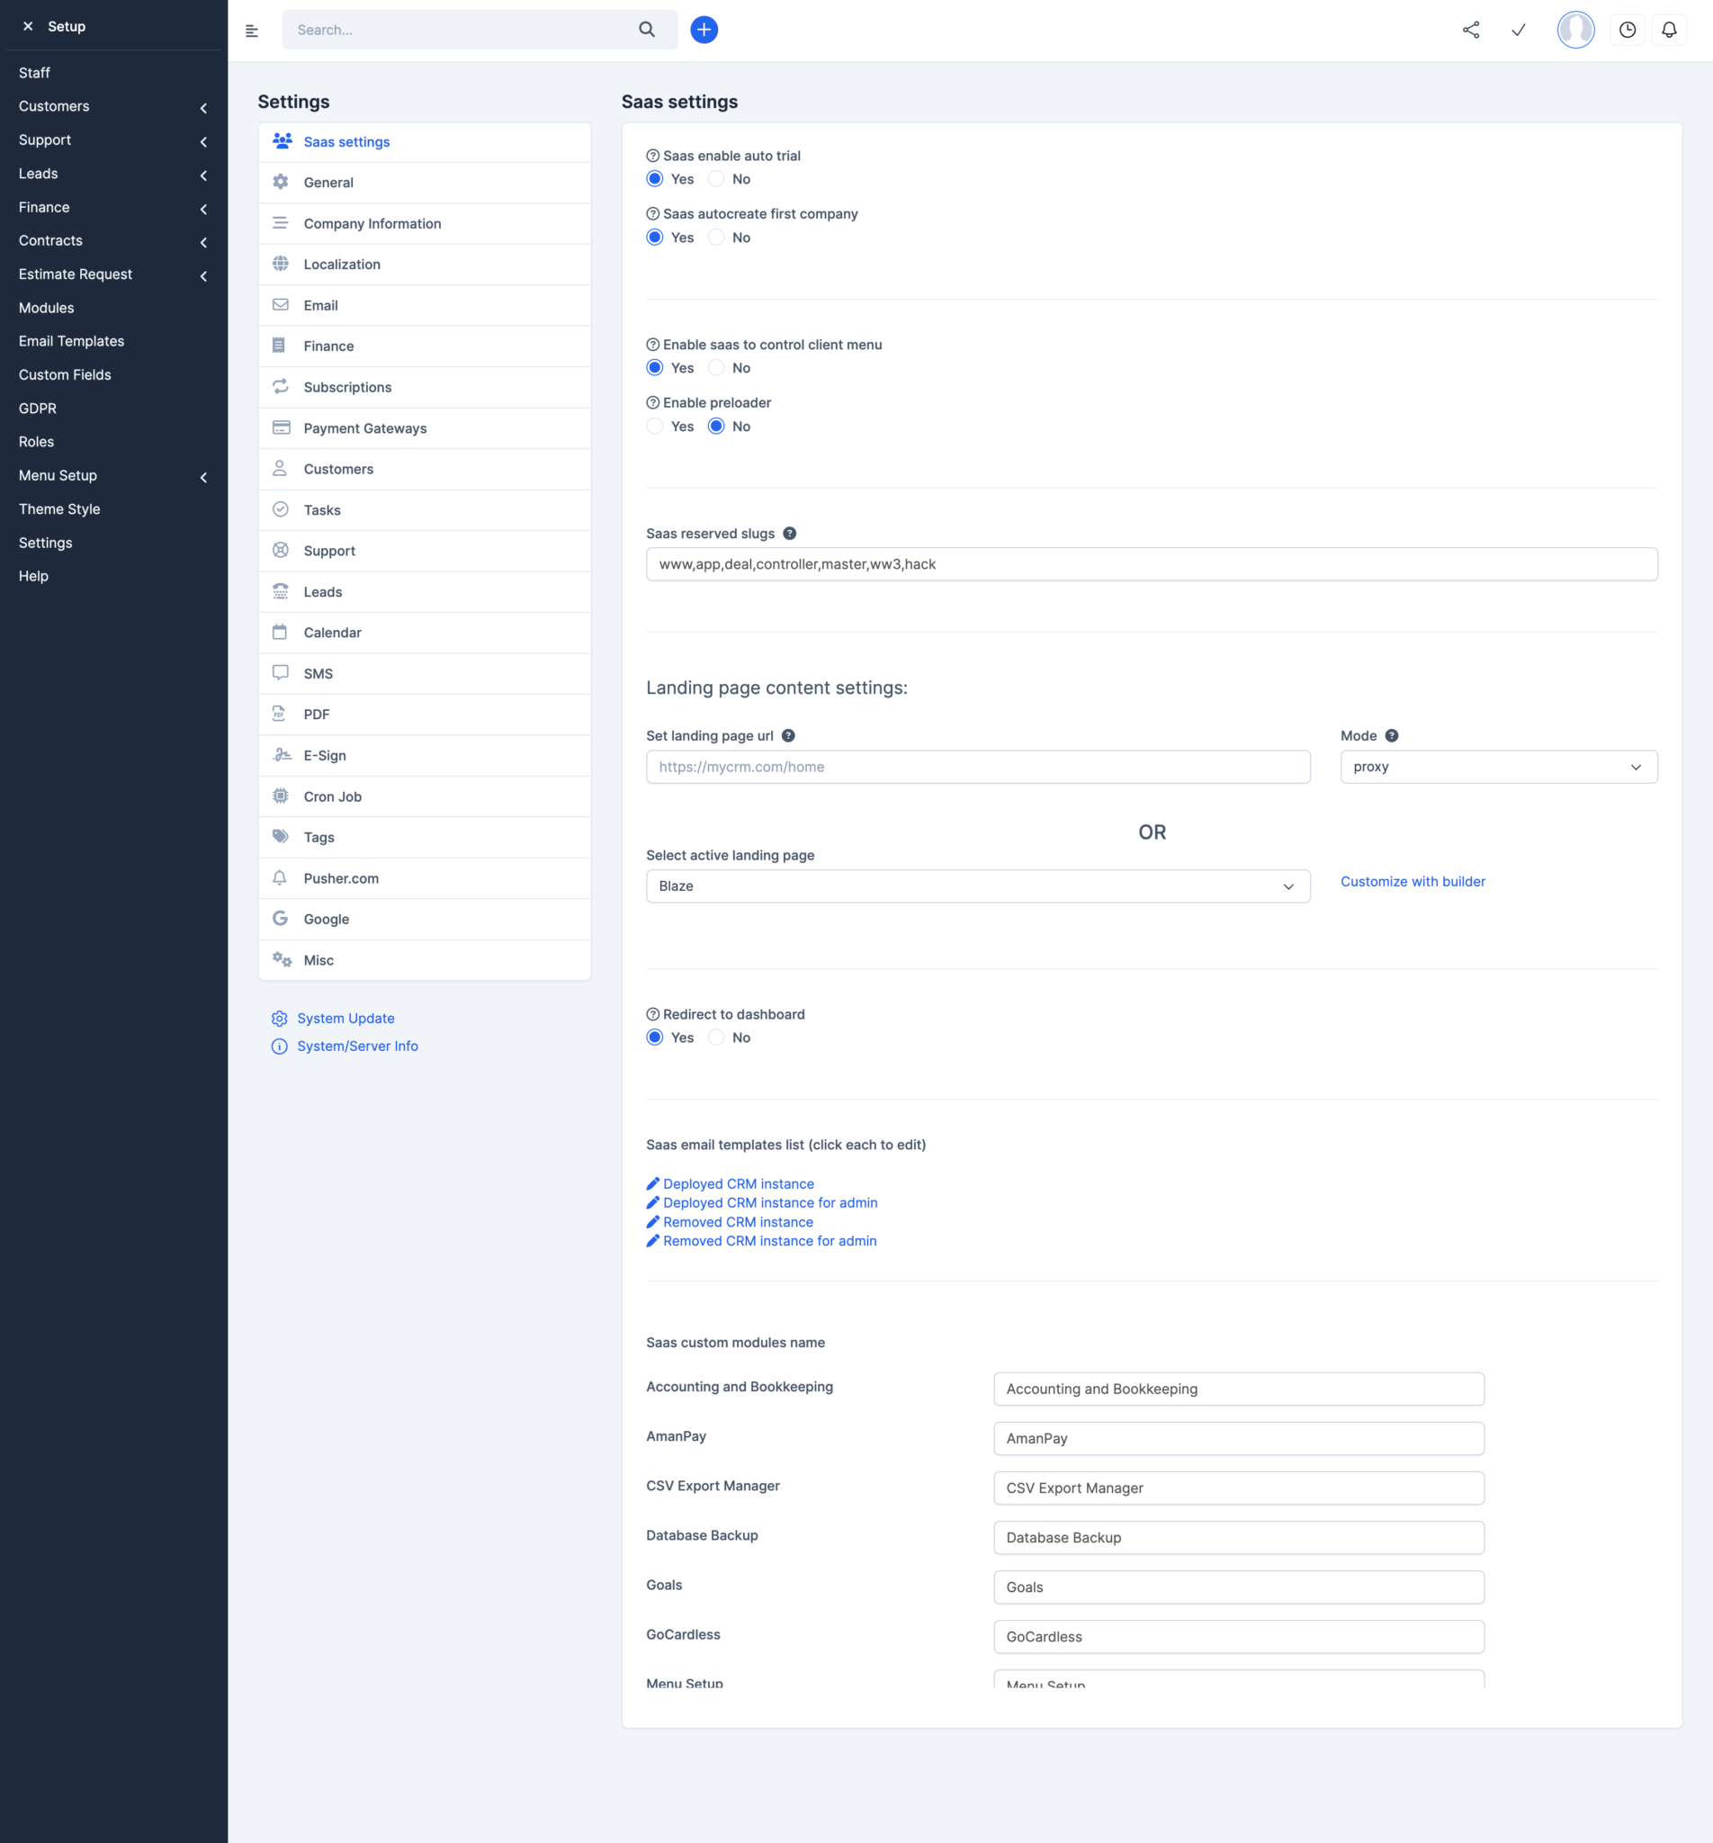Open the System Update link
Image resolution: width=1713 pixels, height=1843 pixels.
(x=345, y=1017)
